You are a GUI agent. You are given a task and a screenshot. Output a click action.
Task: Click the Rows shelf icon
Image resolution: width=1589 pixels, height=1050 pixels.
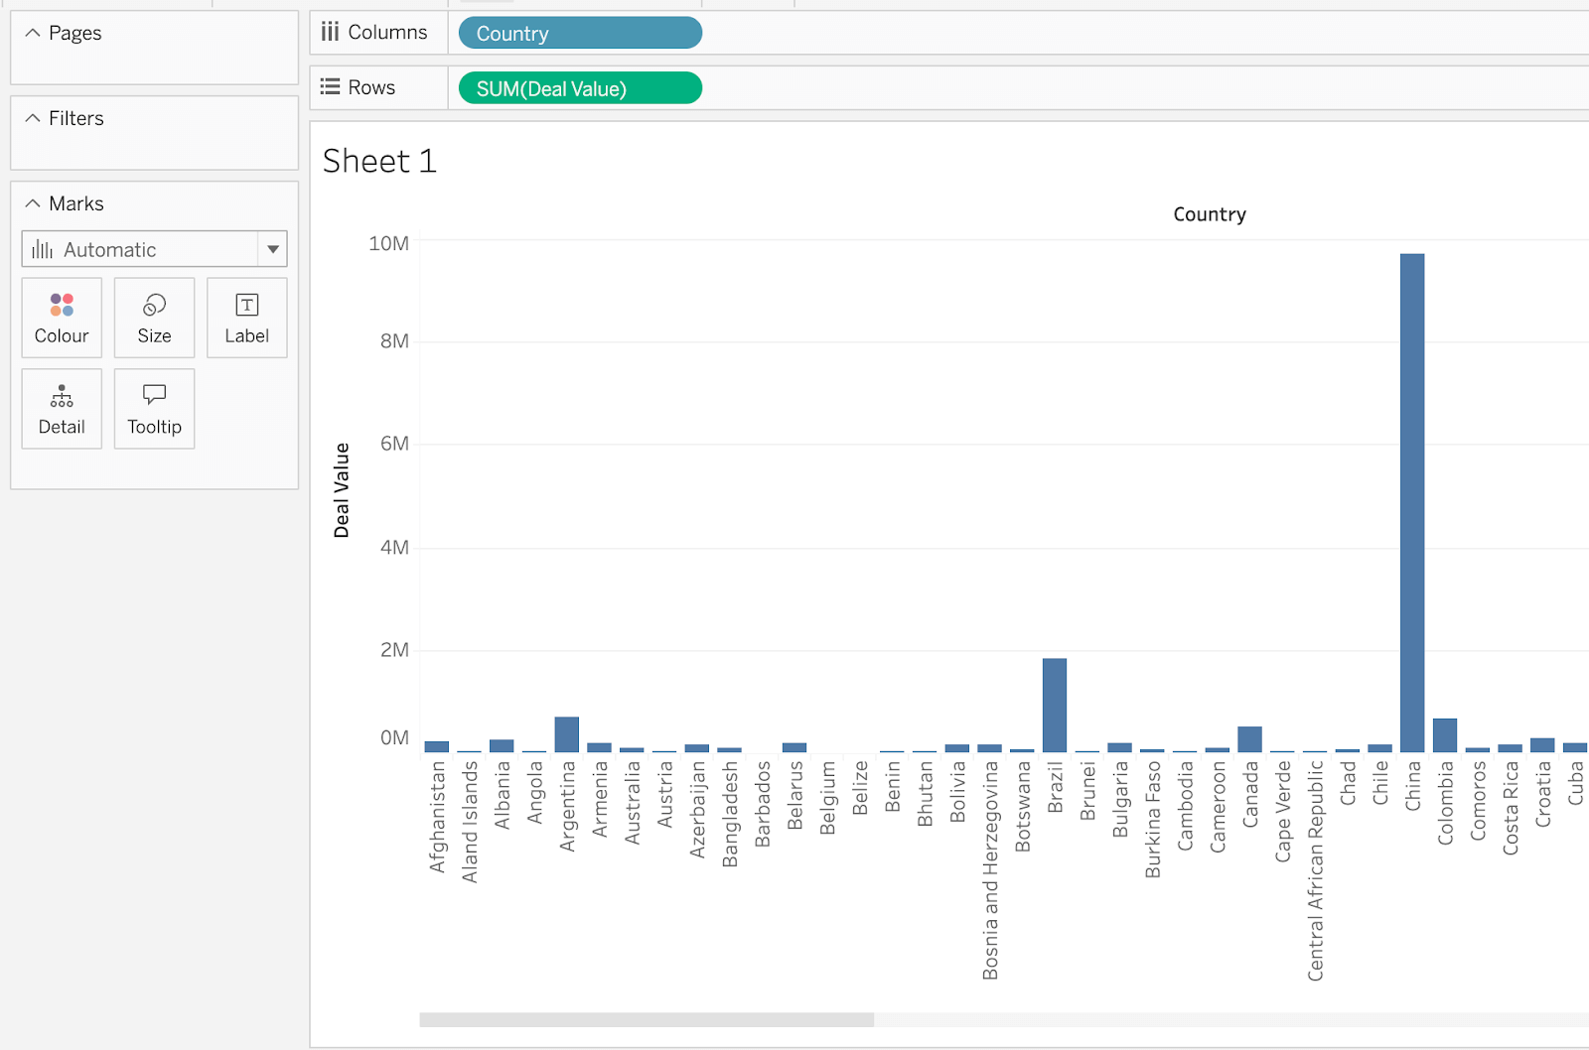[x=331, y=86]
